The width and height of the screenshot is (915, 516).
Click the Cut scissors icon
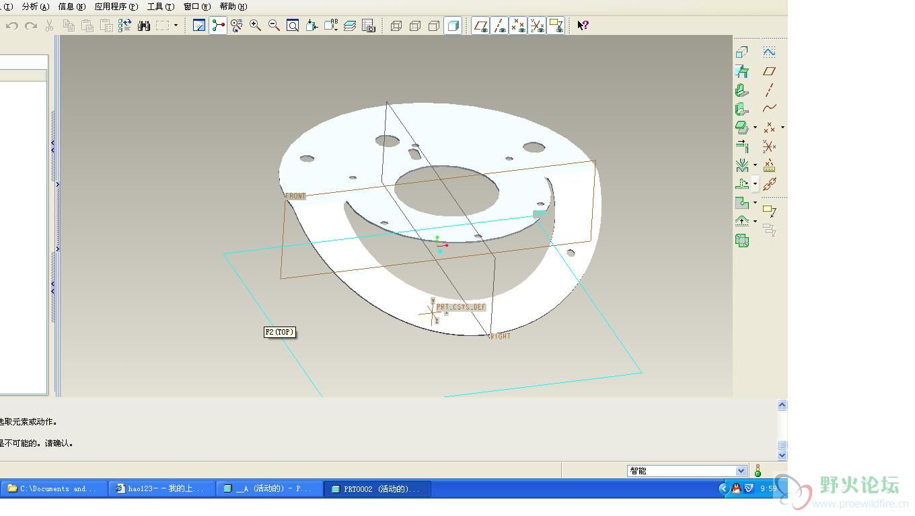(x=49, y=26)
